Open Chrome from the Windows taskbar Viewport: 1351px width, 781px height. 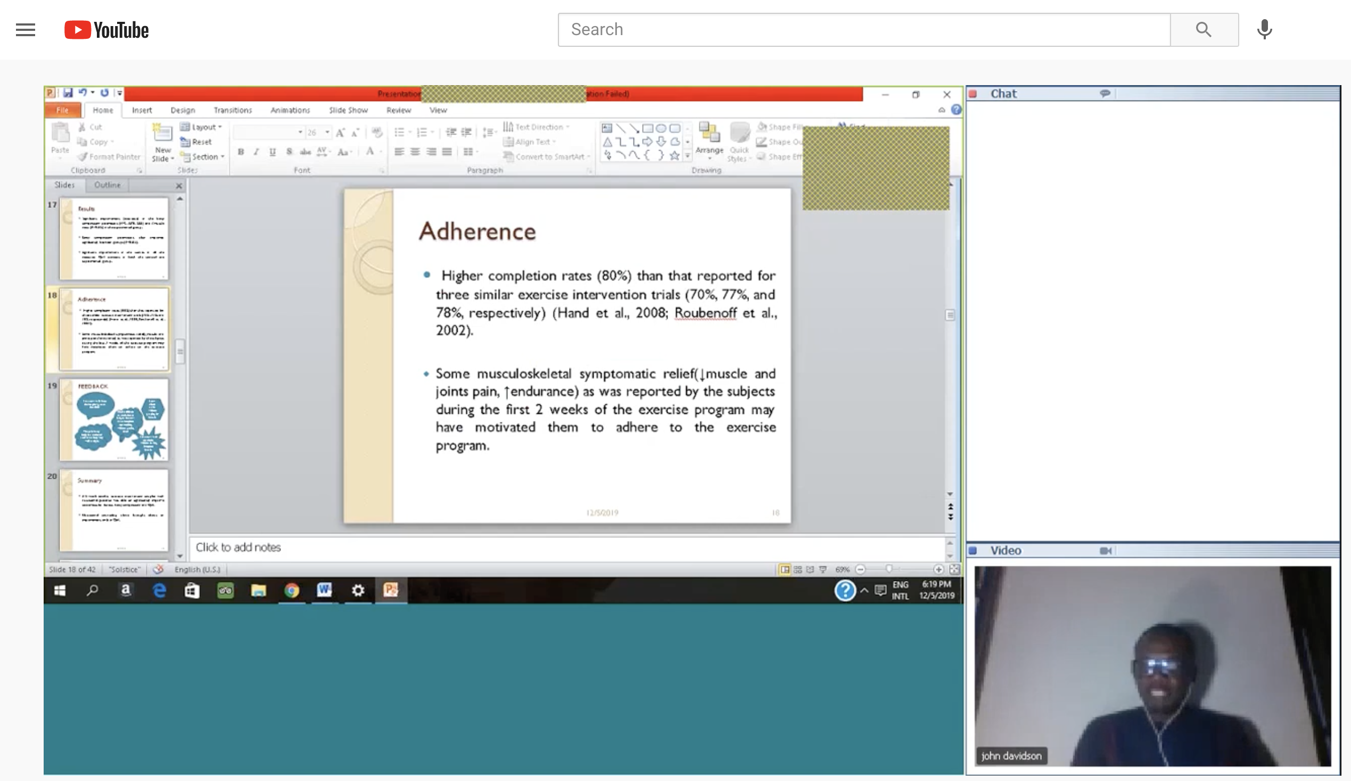pyautogui.click(x=292, y=591)
